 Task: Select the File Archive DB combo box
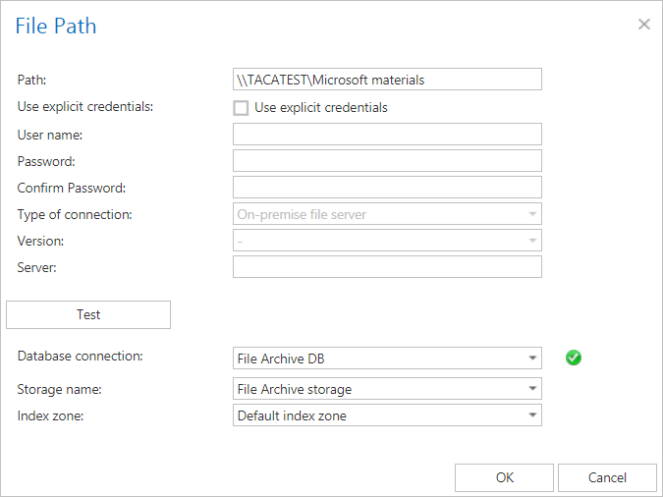387,359
